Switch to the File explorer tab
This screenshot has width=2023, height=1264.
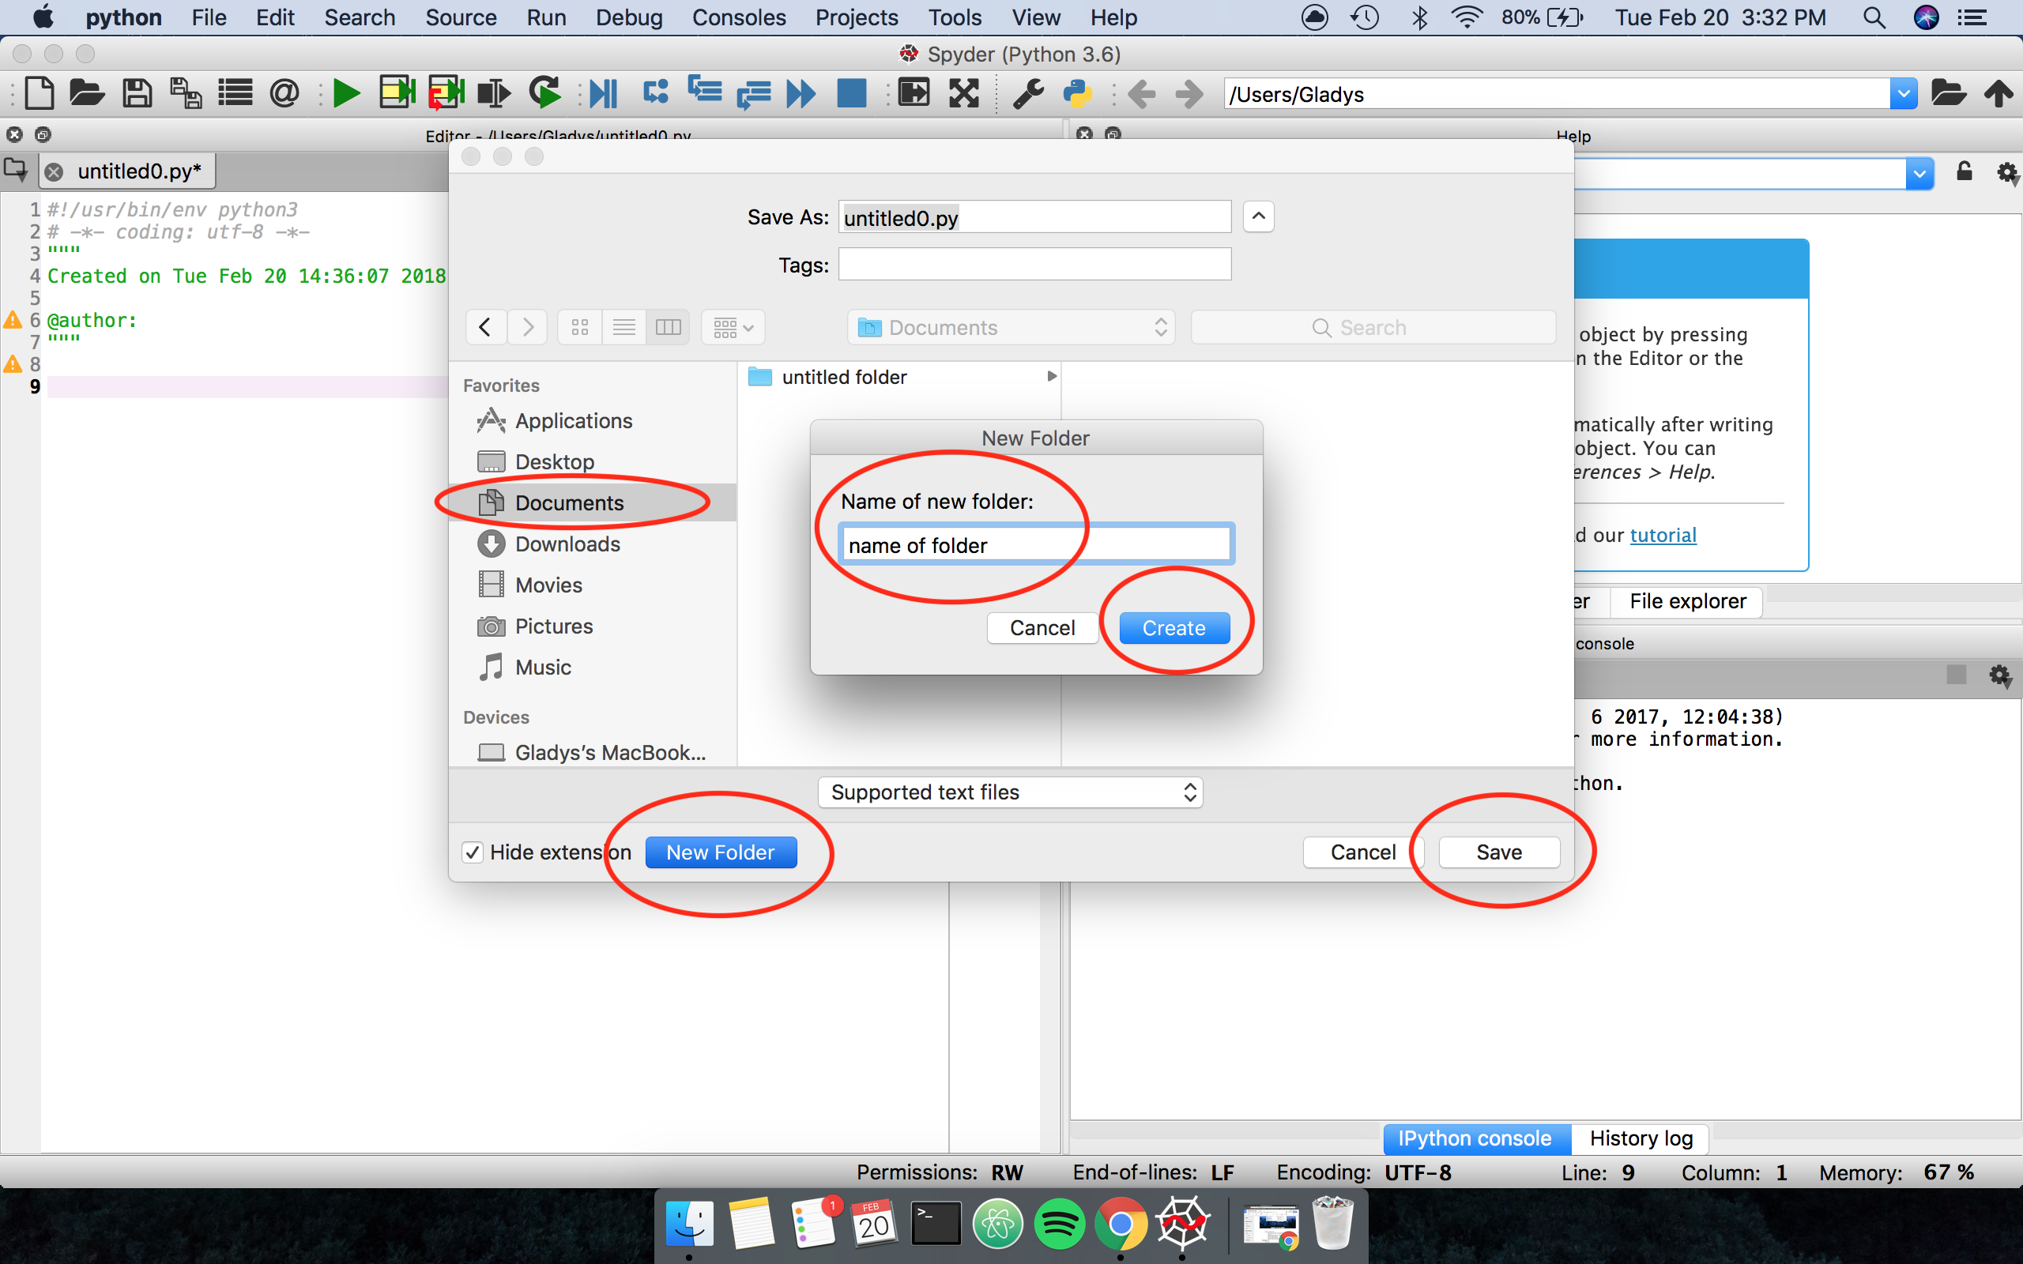(1688, 601)
